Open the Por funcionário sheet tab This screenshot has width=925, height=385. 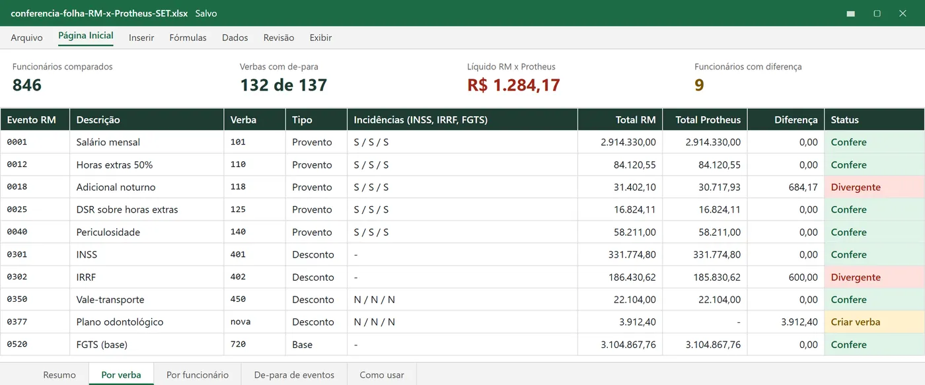click(x=198, y=374)
